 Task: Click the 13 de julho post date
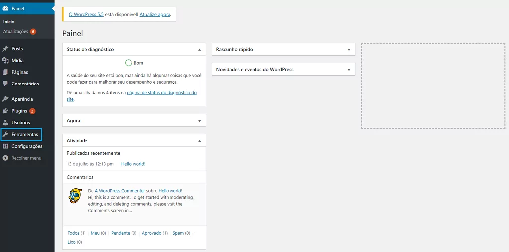click(x=90, y=164)
